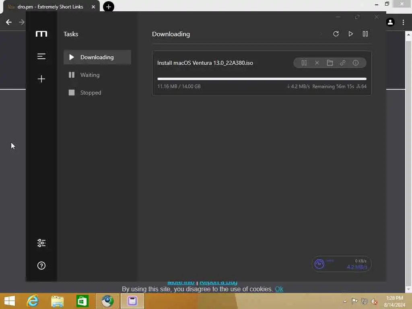Show macOS Ventura iso in folder
The image size is (412, 309).
(330, 63)
